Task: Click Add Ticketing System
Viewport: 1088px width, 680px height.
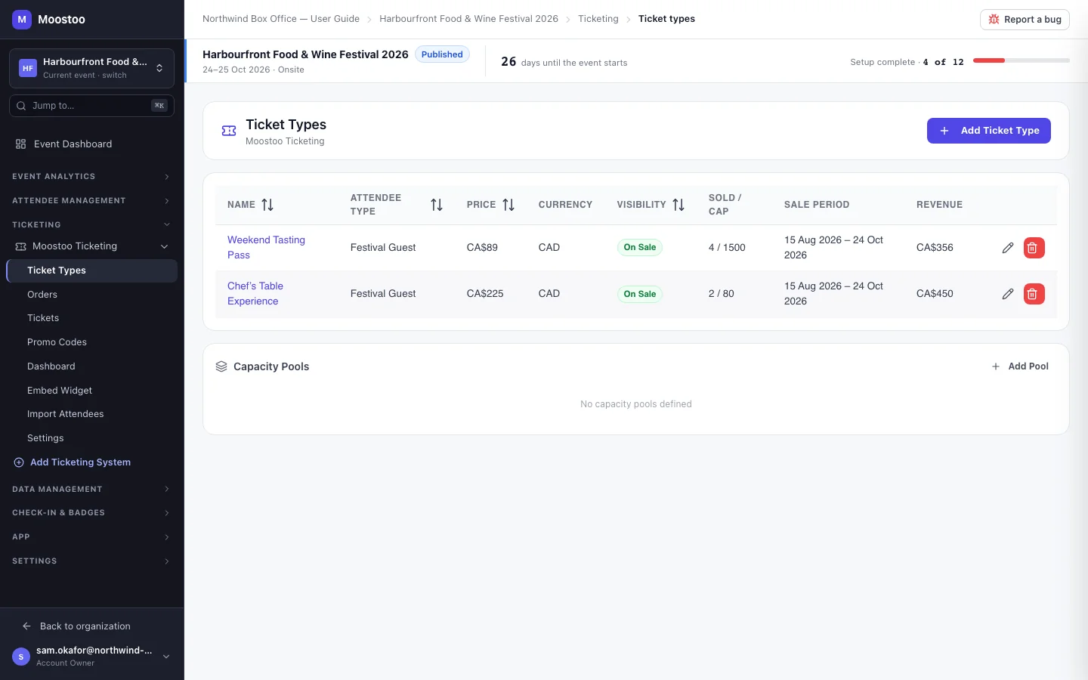Action: click(x=73, y=462)
